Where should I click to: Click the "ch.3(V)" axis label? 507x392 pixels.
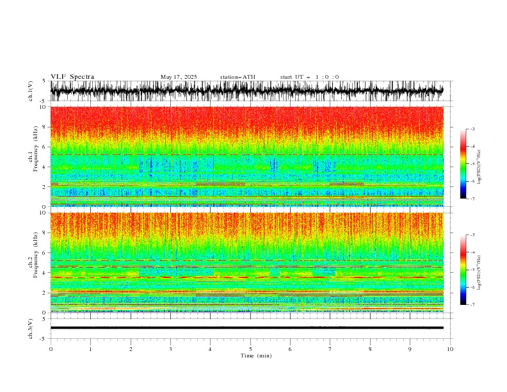[x=31, y=329]
